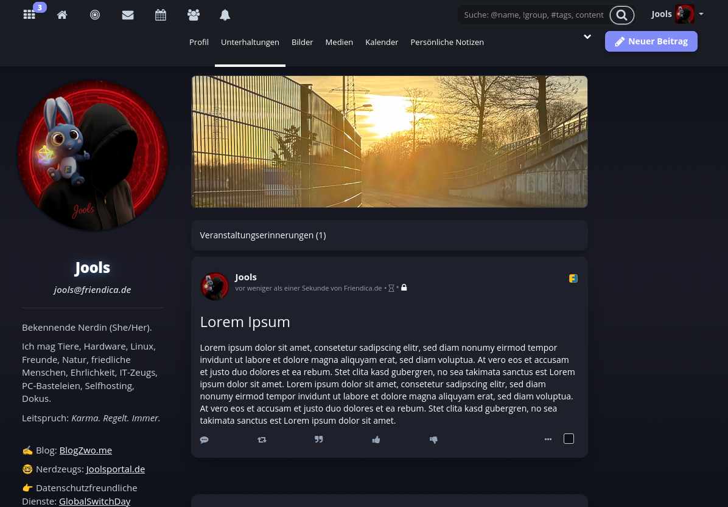Show notifications via the bell icon

tap(225, 15)
